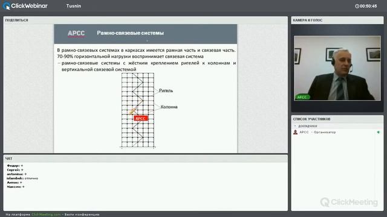The image size is (387, 217).
Task: Click the islambek: отлично message
Action: click(x=22, y=178)
